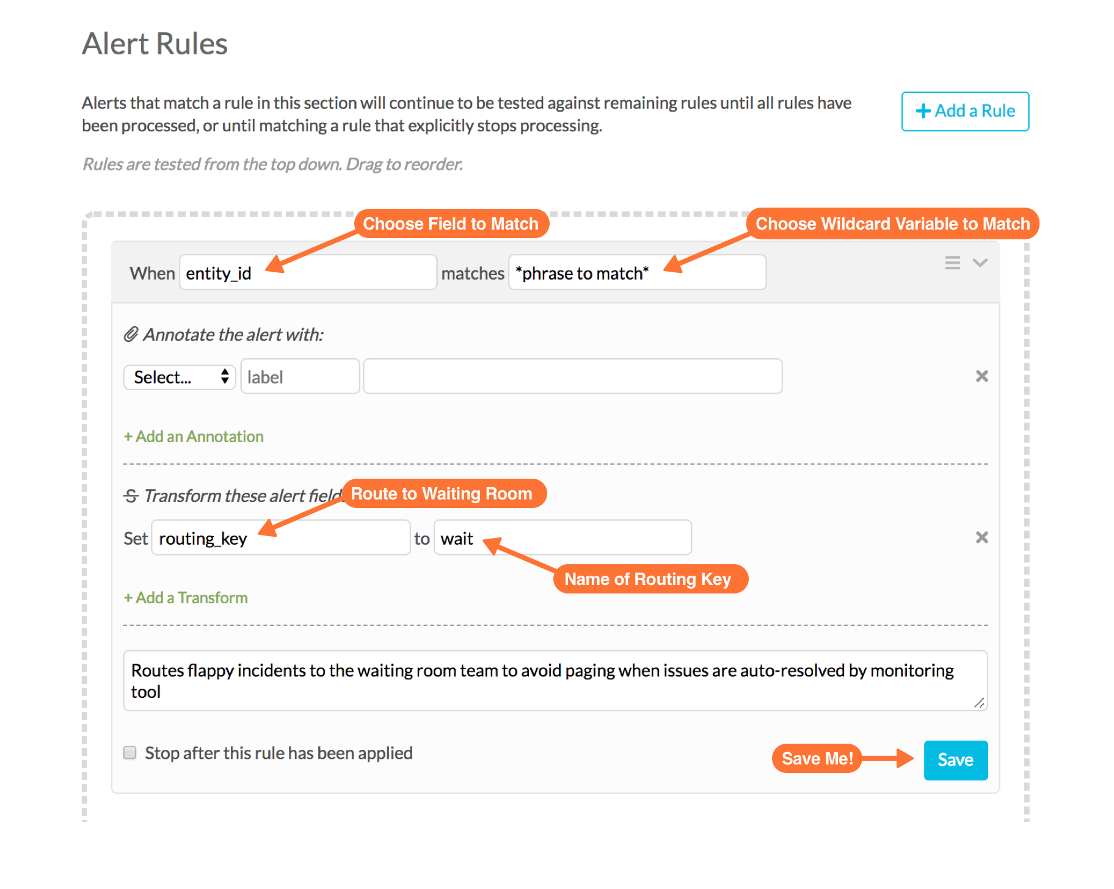
Task: Click the annotation label input field
Action: click(300, 376)
